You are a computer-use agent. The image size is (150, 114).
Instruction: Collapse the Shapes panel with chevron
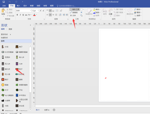click(x=30, y=25)
